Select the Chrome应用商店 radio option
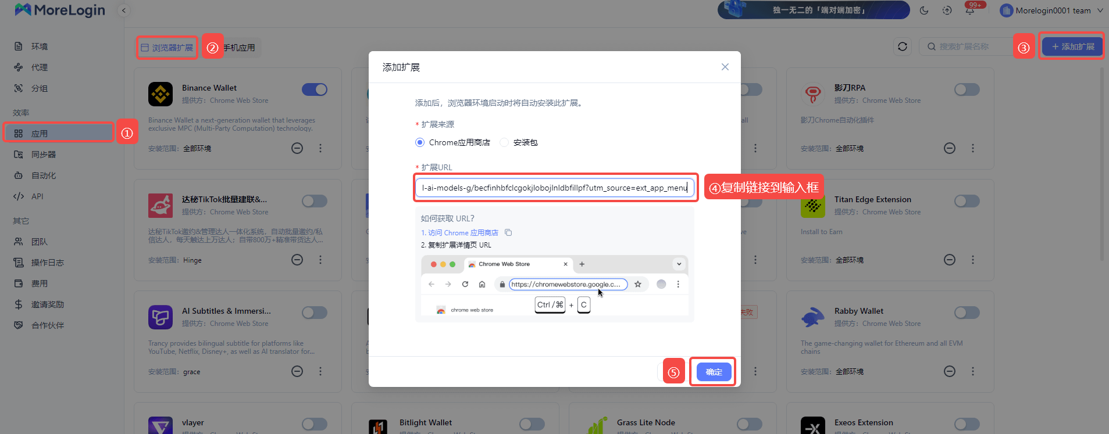This screenshot has height=434, width=1109. [420, 142]
